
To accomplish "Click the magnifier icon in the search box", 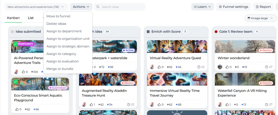I will [98, 7].
